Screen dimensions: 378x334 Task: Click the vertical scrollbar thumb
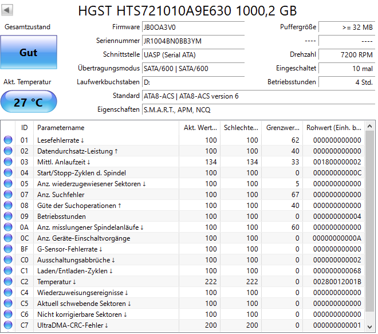(369, 221)
